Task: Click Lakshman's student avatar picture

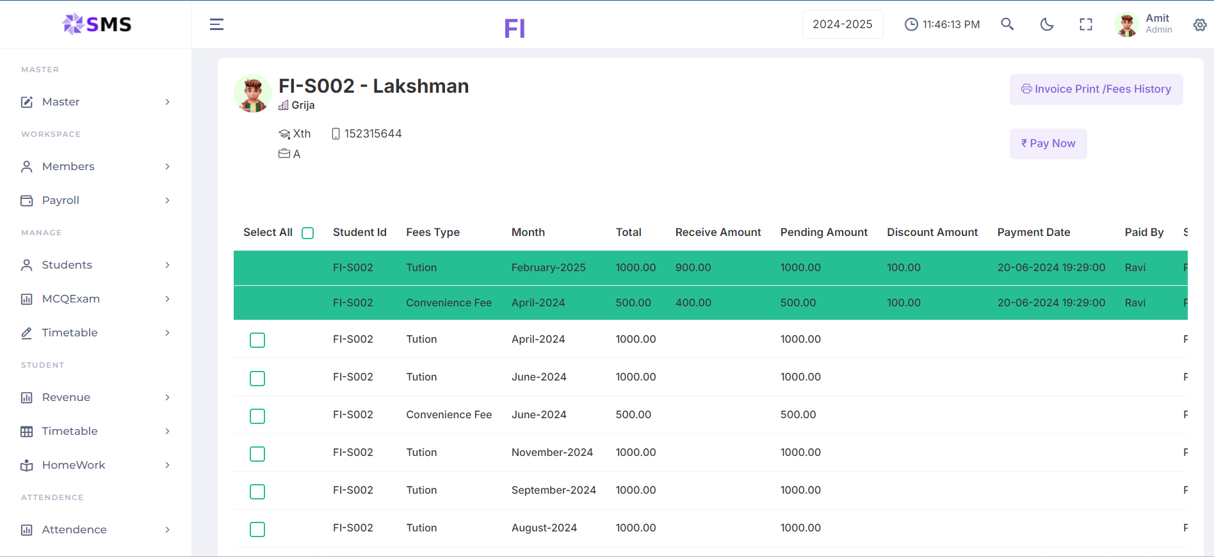Action: [x=253, y=94]
